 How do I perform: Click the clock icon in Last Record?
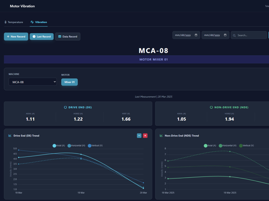click(34, 36)
